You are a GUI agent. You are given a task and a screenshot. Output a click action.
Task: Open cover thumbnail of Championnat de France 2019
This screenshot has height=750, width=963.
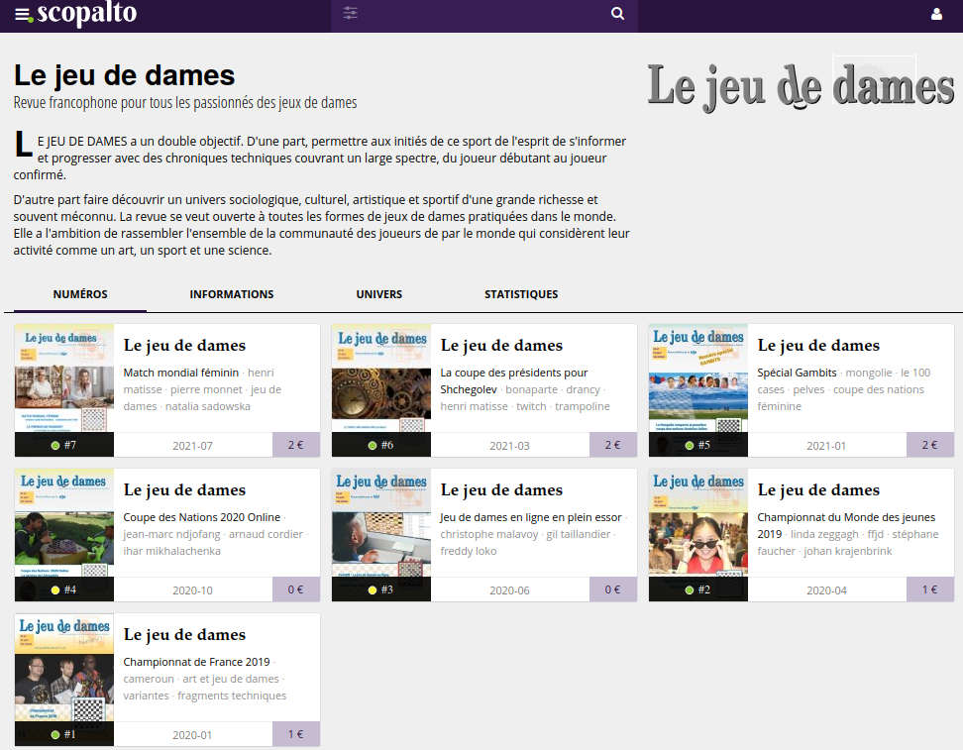tap(64, 668)
